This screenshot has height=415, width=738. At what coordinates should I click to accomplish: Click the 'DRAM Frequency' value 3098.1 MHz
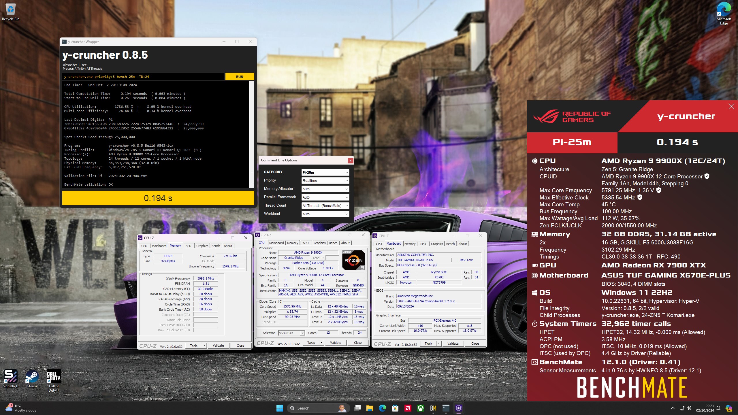[206, 278]
